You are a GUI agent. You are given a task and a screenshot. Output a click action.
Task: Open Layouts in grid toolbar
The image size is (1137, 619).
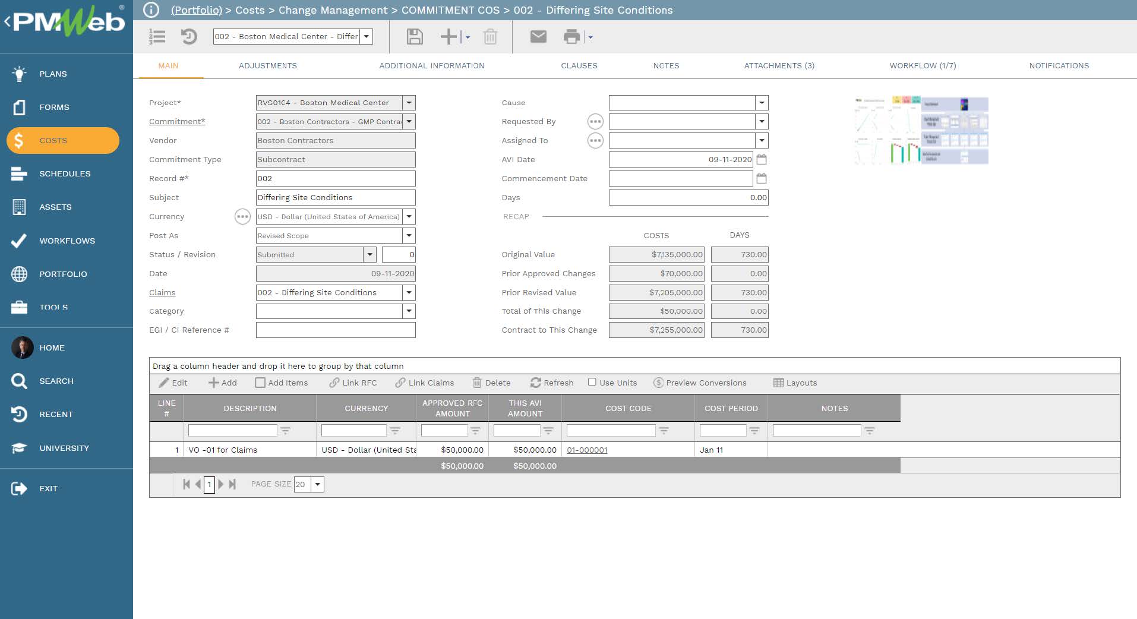point(795,383)
